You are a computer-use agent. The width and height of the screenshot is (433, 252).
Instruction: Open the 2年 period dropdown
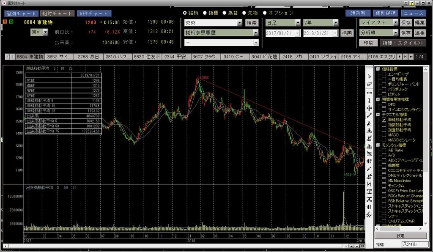point(335,23)
